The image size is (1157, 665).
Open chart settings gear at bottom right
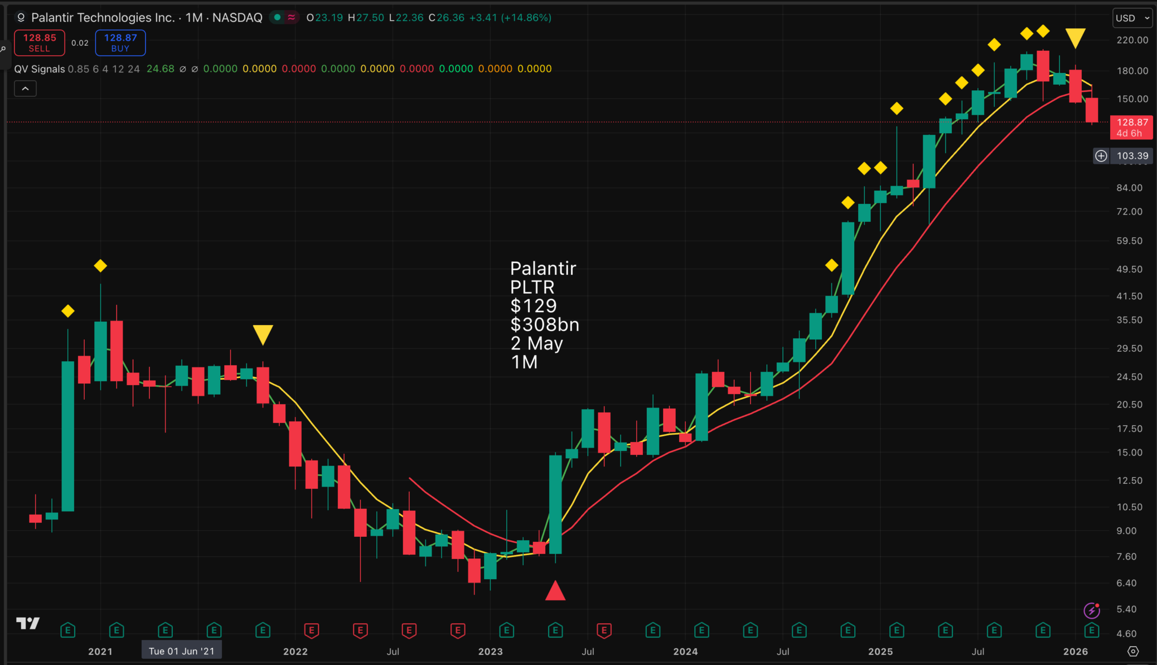tap(1133, 651)
